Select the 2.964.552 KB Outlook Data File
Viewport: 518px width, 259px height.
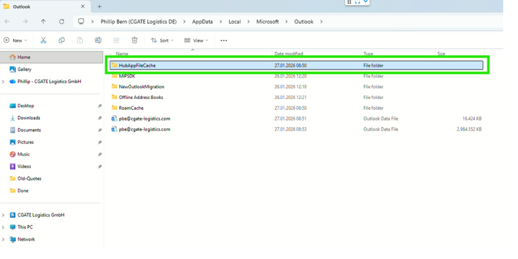click(144, 129)
